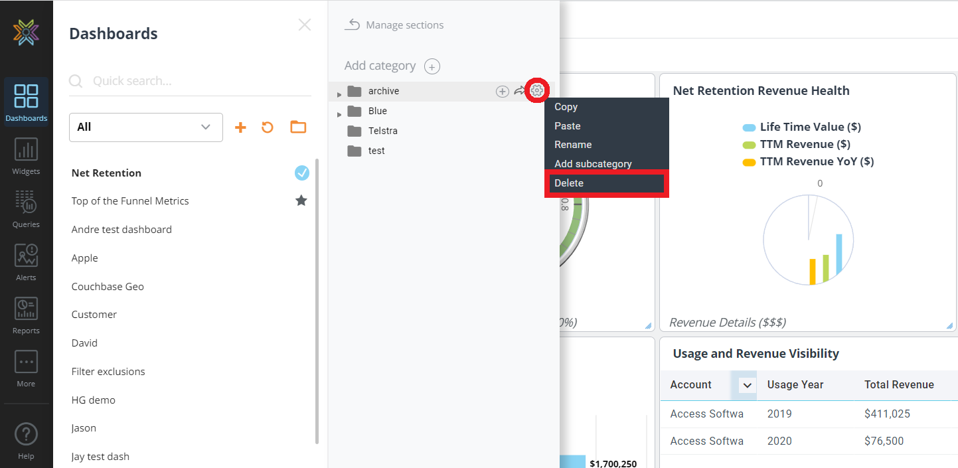958x468 pixels.
Task: Open the Queries sidebar icon
Action: coord(26,209)
